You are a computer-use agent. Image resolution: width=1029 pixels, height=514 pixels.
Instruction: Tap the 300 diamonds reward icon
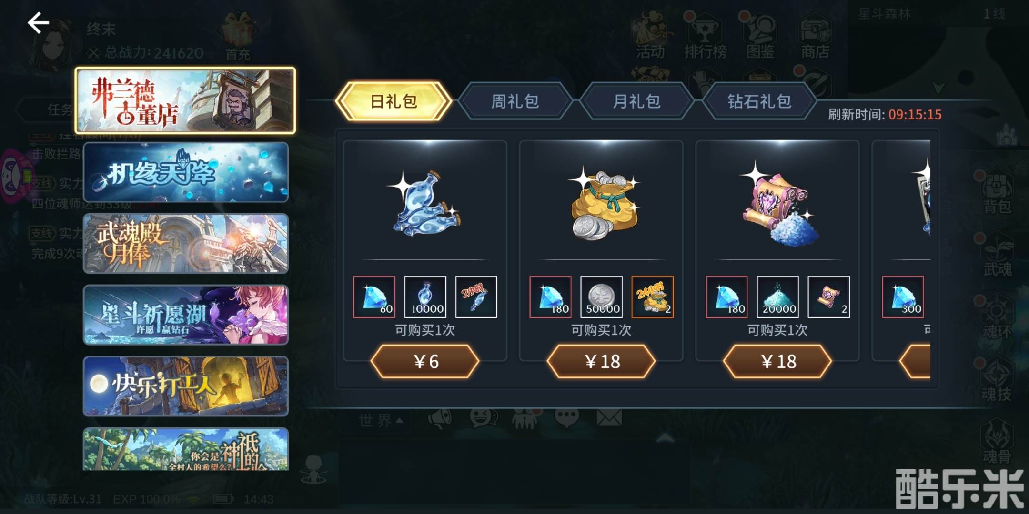coord(903,297)
